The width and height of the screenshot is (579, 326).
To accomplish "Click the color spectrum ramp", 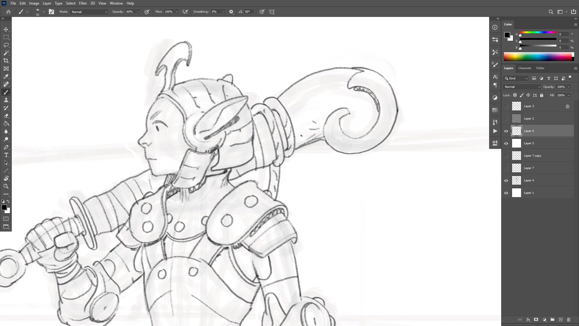I will 537,57.
